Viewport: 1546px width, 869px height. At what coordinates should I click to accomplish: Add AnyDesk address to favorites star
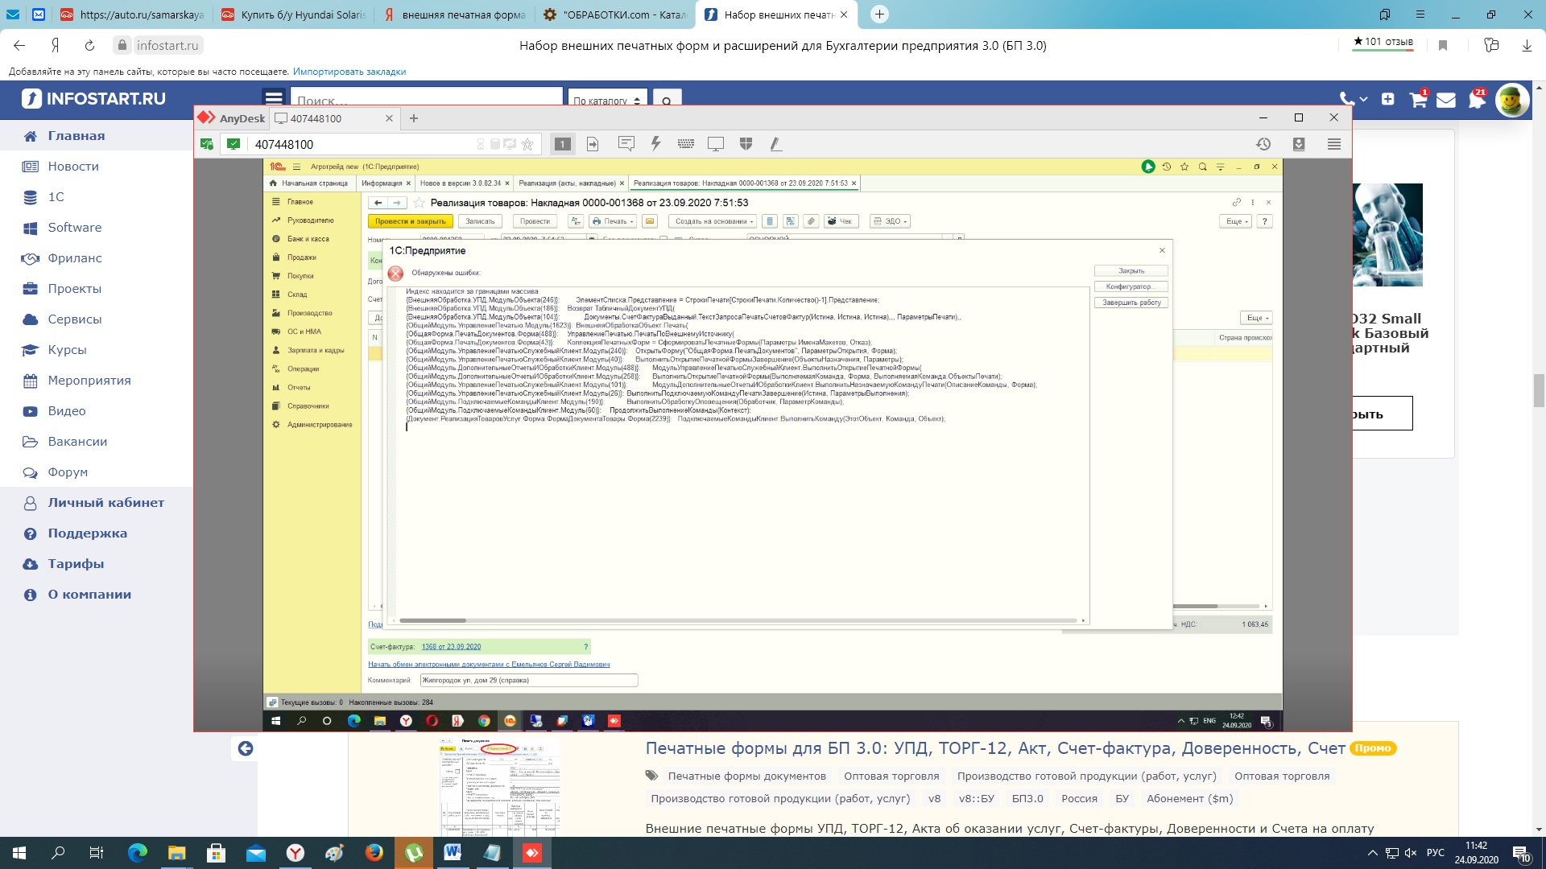(527, 144)
